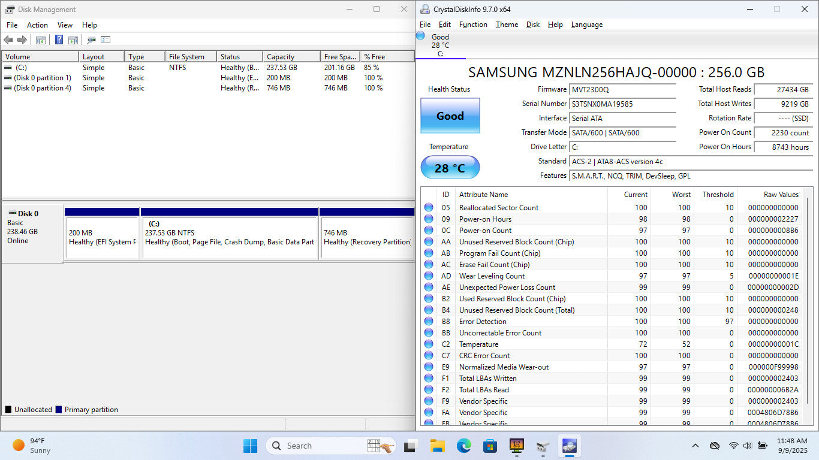Click the blue Help question mark toolbar icon
The width and height of the screenshot is (819, 460).
[59, 40]
